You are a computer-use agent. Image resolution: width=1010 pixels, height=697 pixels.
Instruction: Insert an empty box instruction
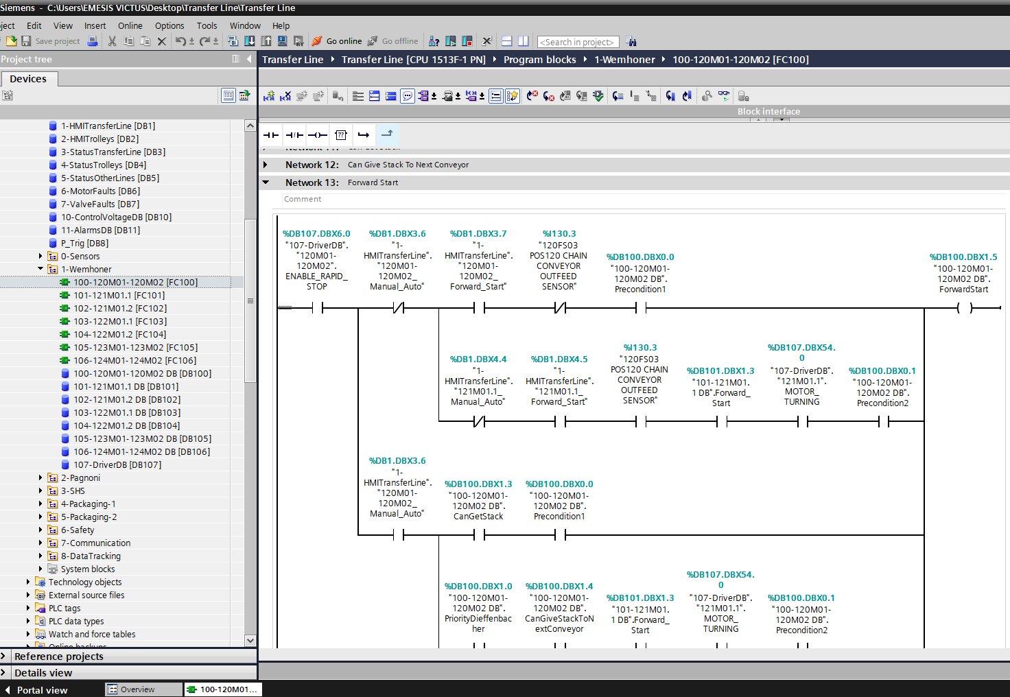pyautogui.click(x=341, y=135)
